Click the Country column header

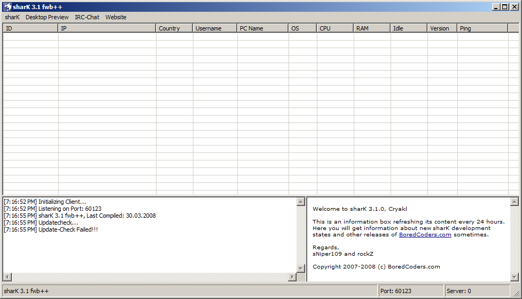174,28
